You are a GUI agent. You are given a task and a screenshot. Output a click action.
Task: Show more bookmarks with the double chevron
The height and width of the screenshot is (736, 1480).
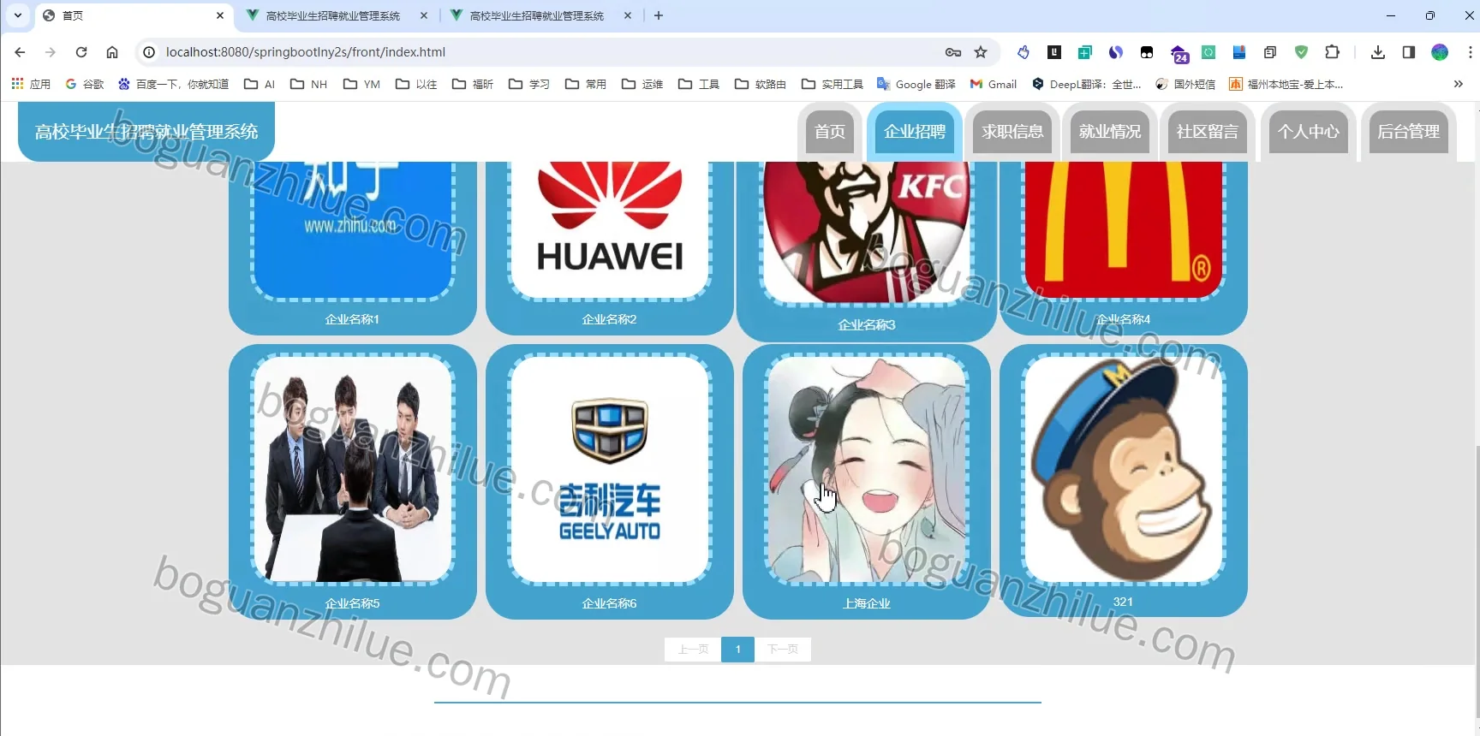(x=1459, y=84)
